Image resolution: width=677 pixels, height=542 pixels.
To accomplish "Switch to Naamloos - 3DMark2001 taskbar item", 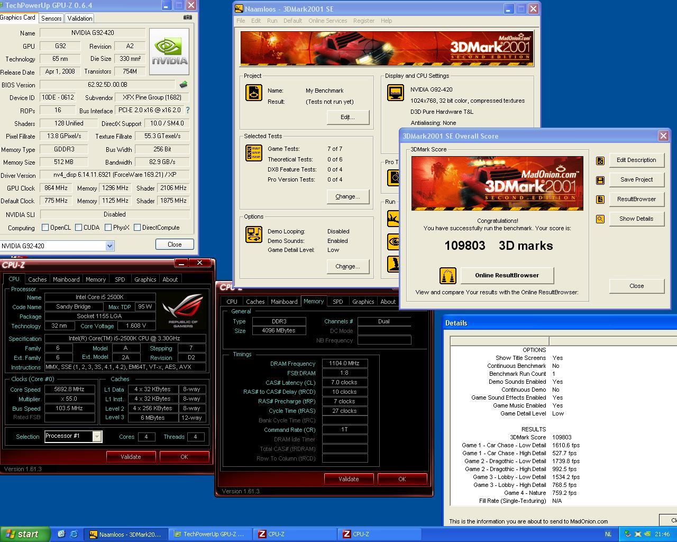I will click(126, 534).
